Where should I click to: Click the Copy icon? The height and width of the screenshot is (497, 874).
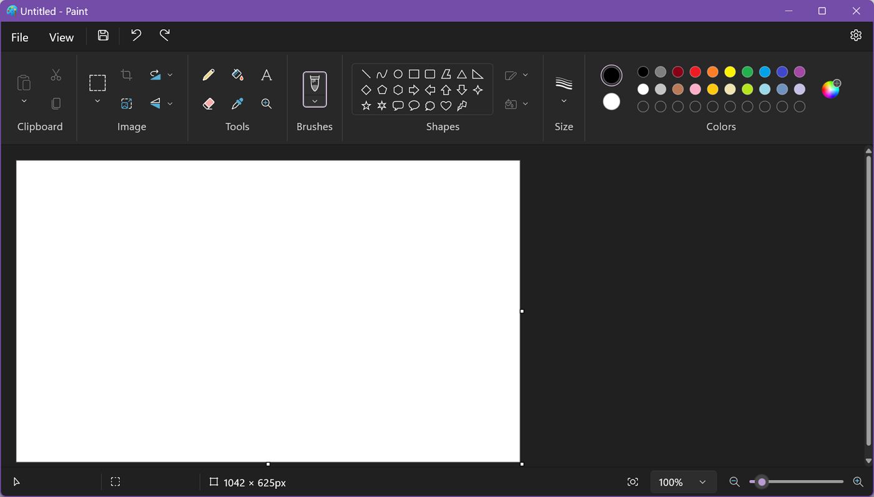coord(56,104)
